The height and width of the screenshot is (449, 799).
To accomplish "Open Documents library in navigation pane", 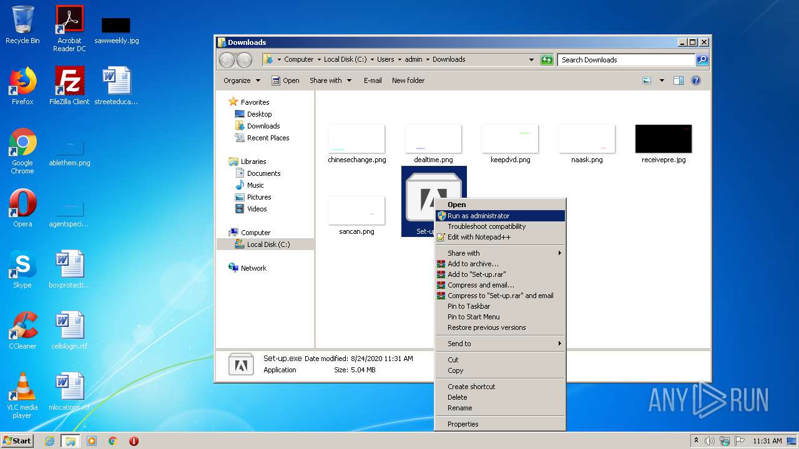I will (258, 173).
